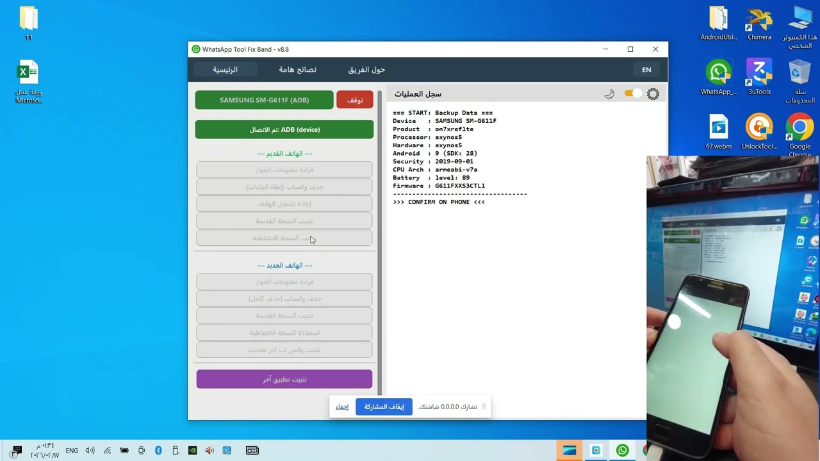Click the سجل العمليات log heading
Viewport: 820px width, 461px height.
click(418, 94)
